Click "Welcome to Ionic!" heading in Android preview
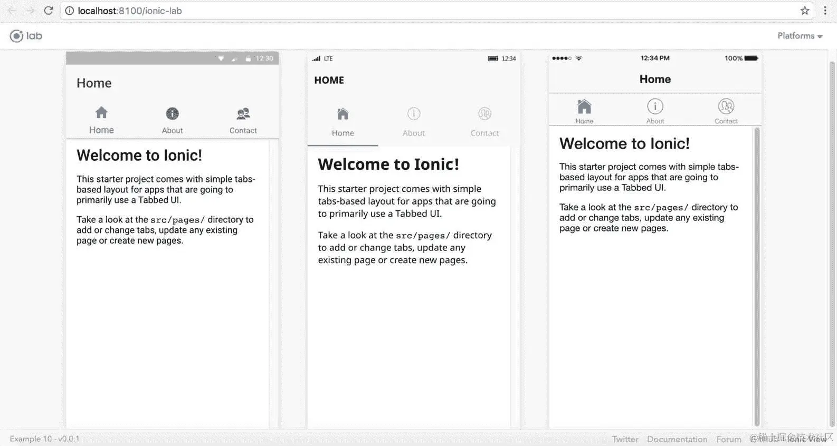The width and height of the screenshot is (837, 446). click(x=139, y=155)
